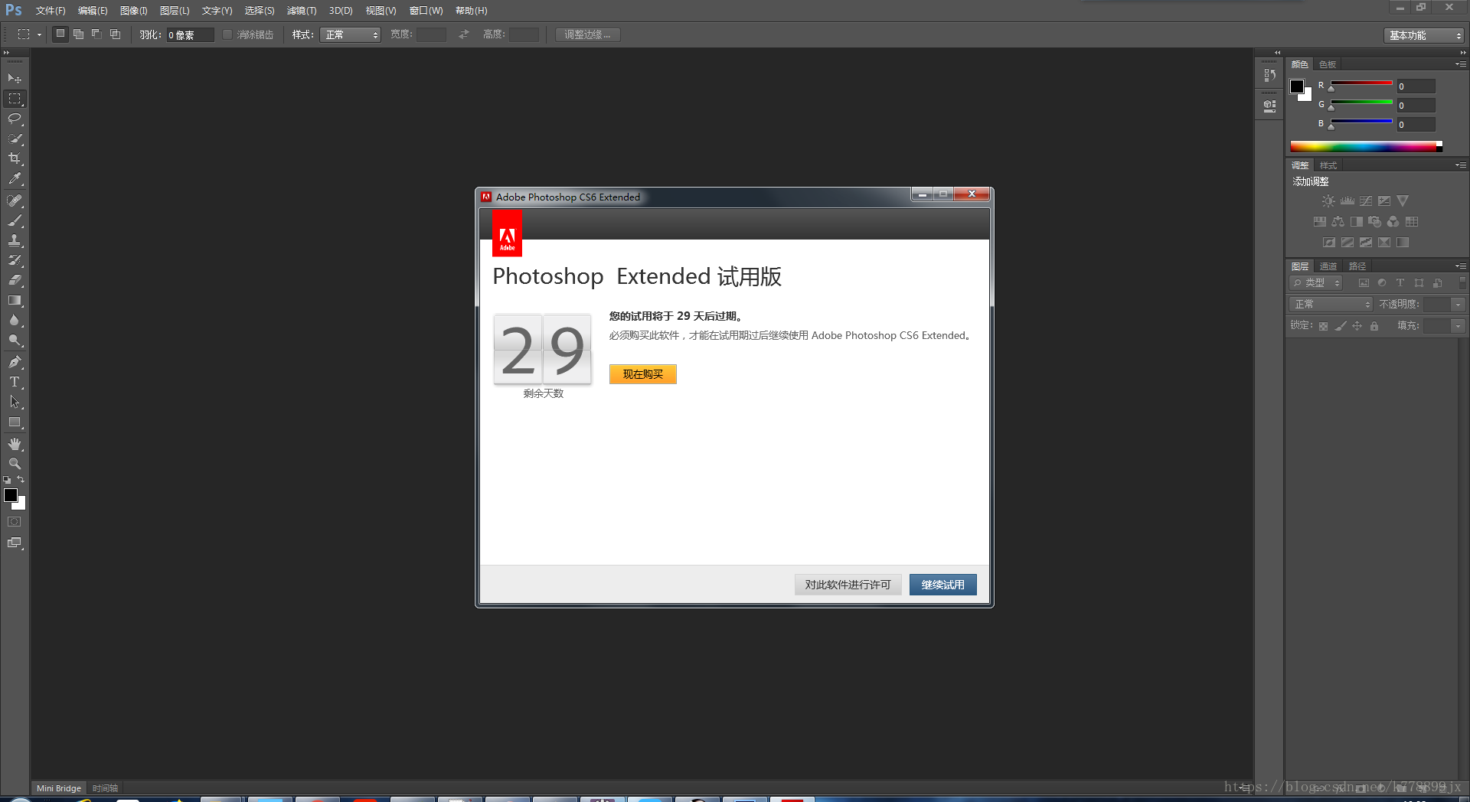Select the Hand tool
Viewport: 1470px width, 802px height.
pos(15,444)
